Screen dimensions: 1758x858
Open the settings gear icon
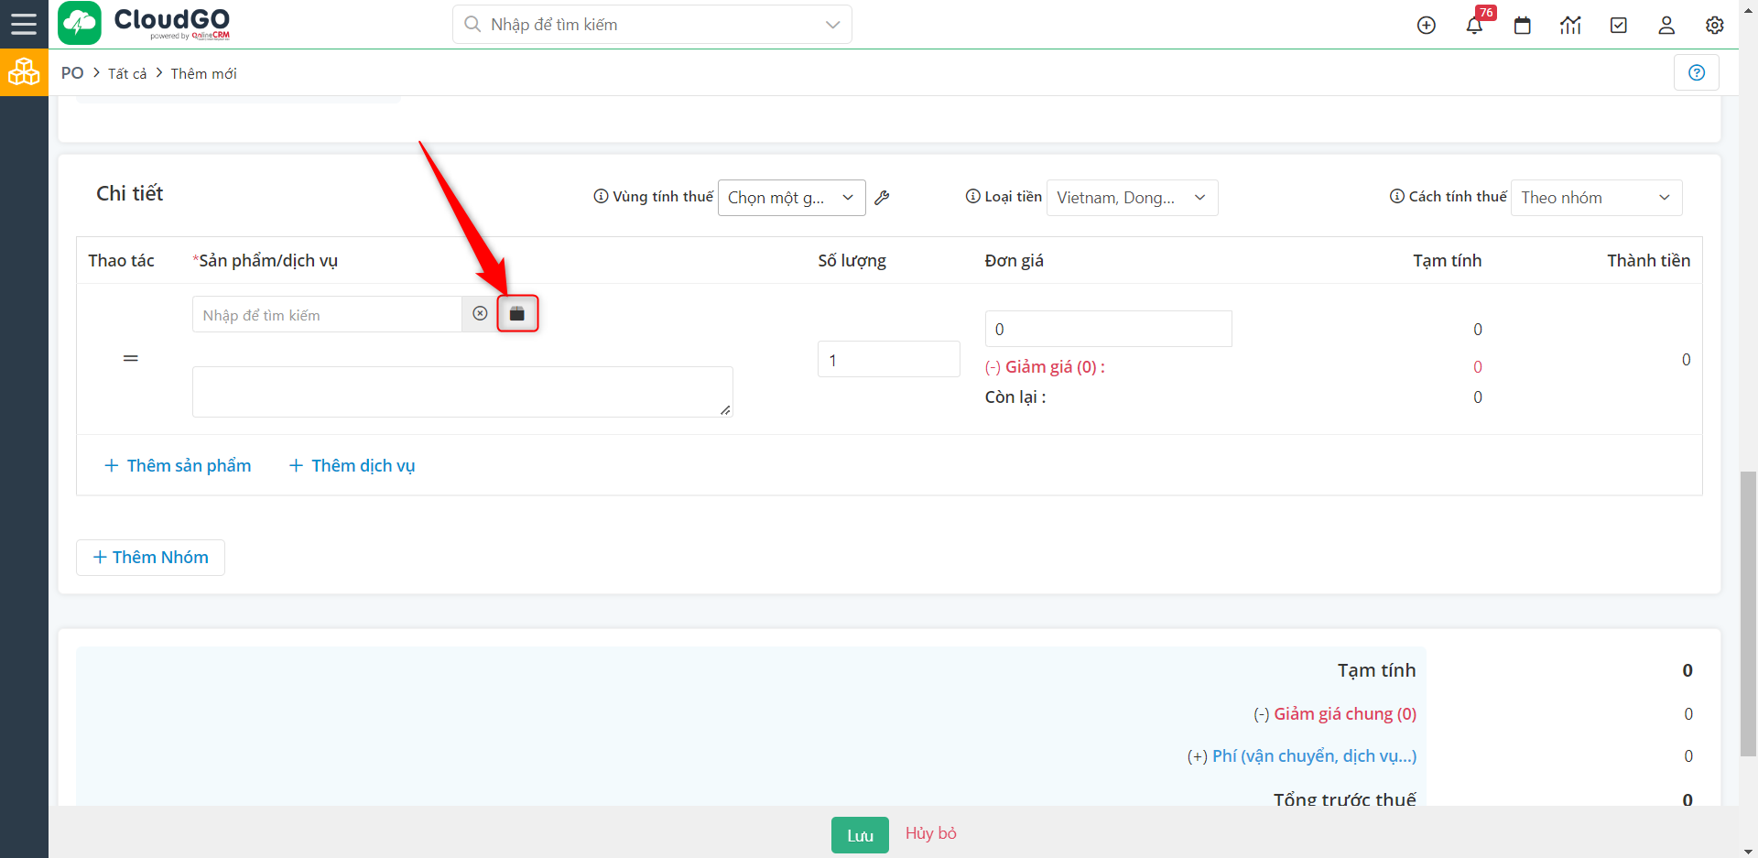1714,26
